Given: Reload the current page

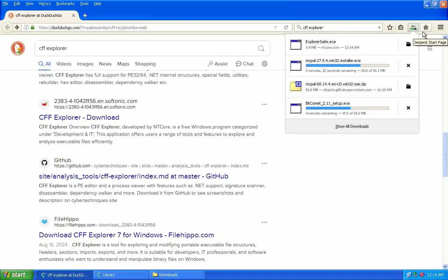Looking at the screenshot, I should tap(286, 27).
